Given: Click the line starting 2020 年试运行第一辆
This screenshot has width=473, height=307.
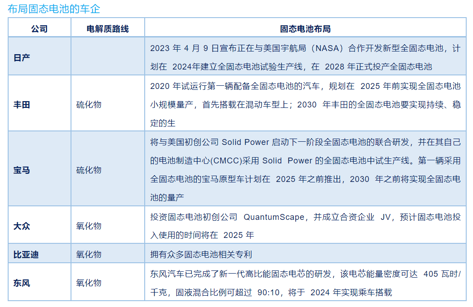Looking at the screenshot, I should tap(305, 86).
